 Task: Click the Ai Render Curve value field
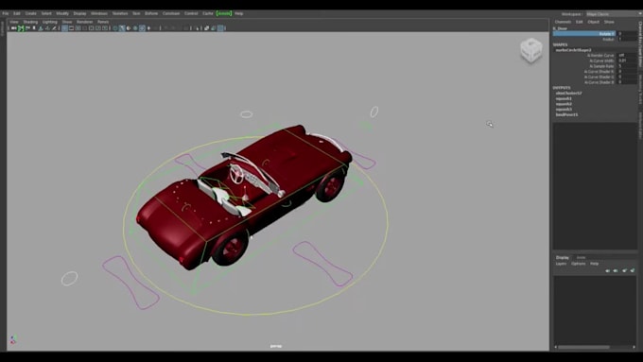point(628,55)
